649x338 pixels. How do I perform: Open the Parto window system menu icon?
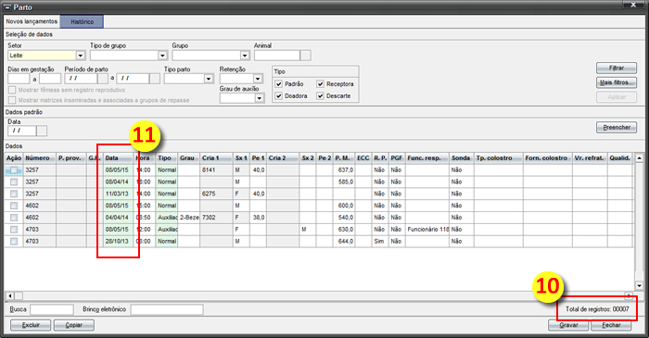[x=6, y=7]
